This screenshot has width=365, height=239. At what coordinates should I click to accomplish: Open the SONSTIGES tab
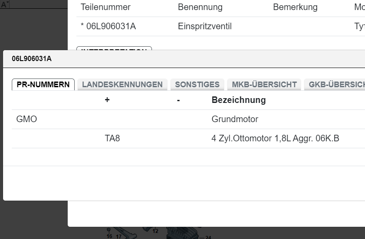pos(197,85)
